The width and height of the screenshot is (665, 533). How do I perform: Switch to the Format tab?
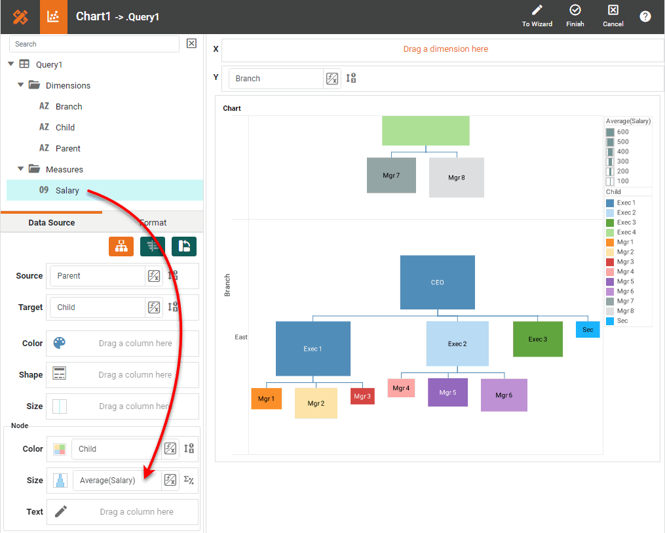pos(153,223)
